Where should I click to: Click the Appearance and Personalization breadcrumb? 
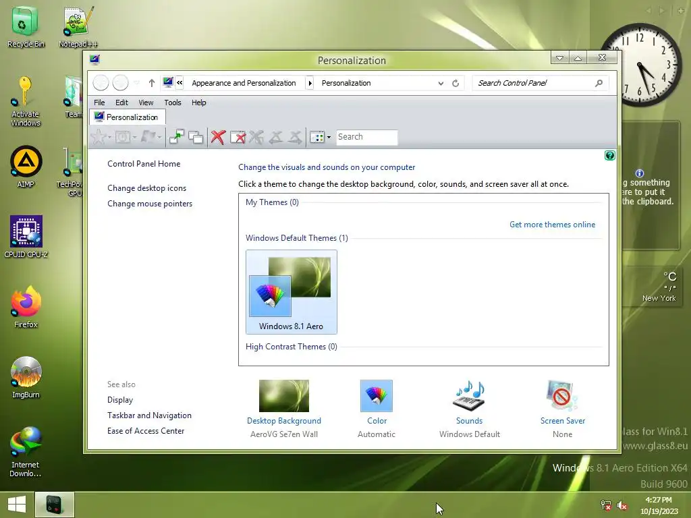click(244, 83)
